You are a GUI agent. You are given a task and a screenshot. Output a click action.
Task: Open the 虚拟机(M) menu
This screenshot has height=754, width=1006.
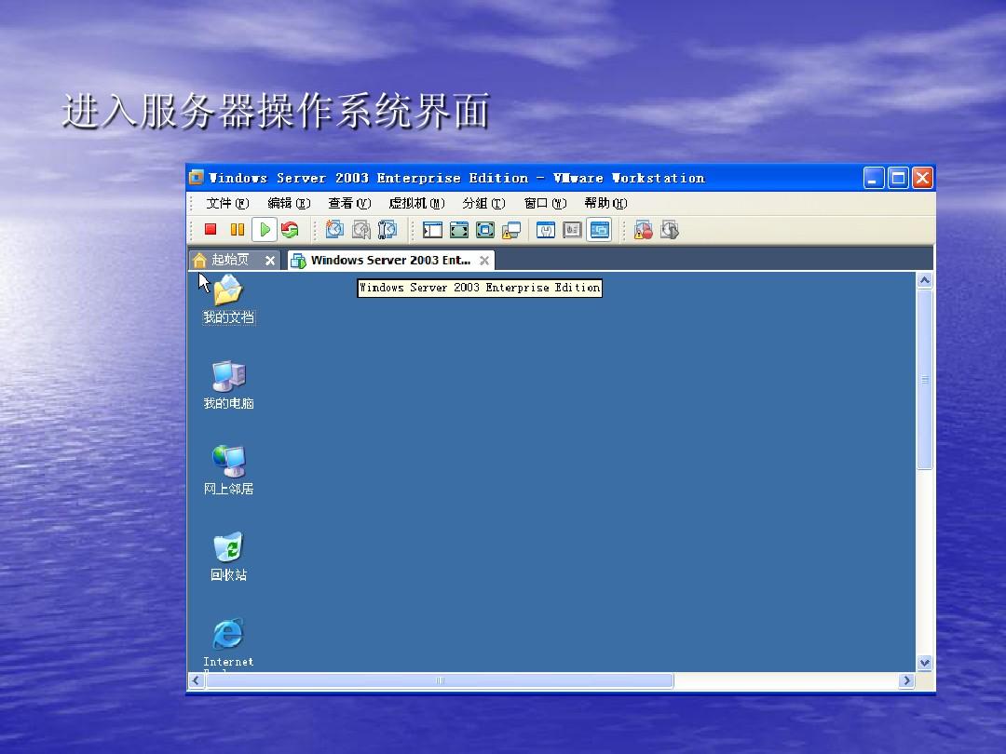[417, 203]
